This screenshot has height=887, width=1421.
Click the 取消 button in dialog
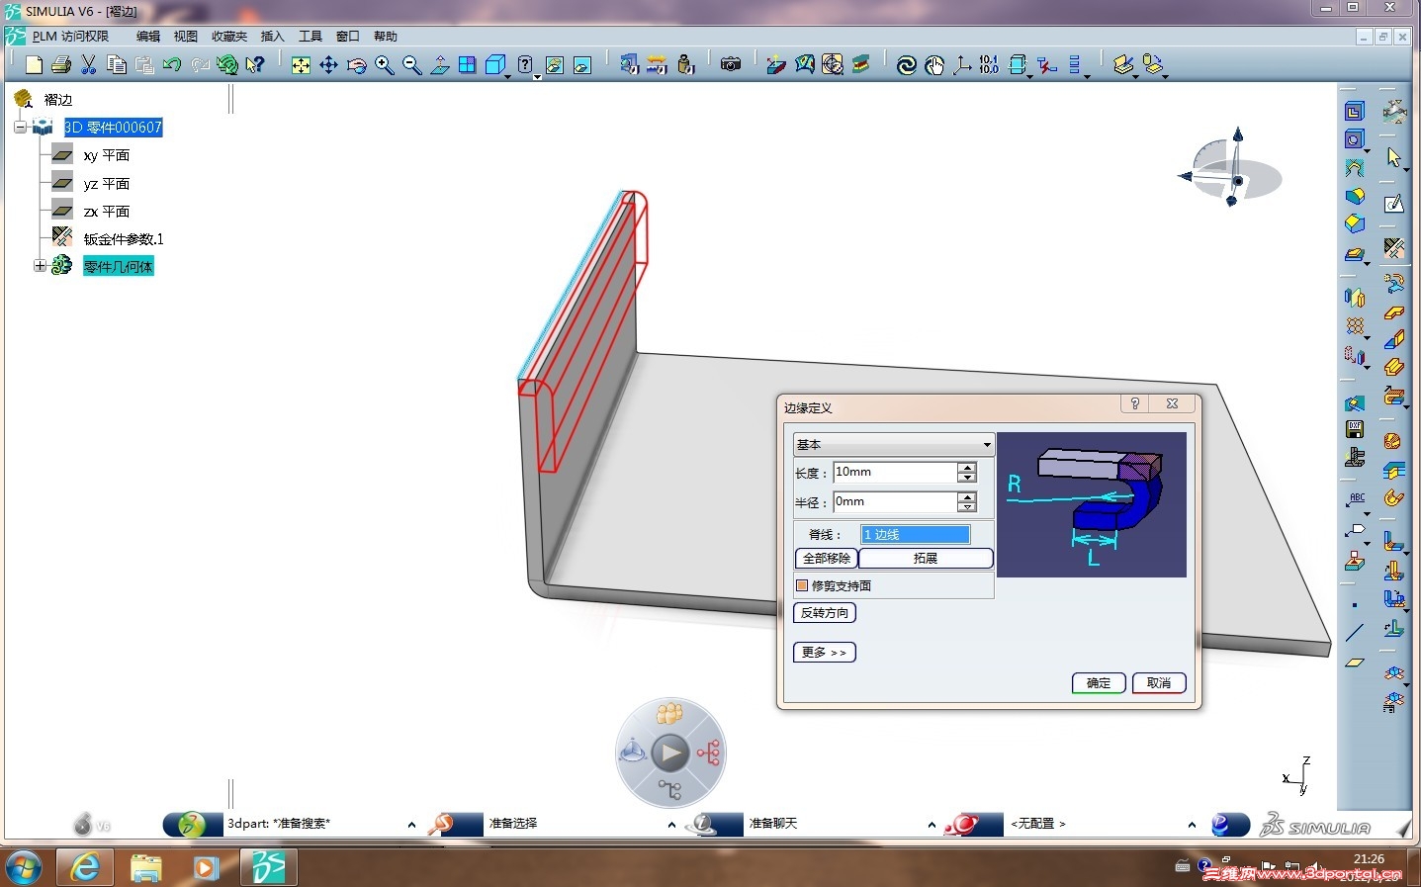pyautogui.click(x=1159, y=683)
